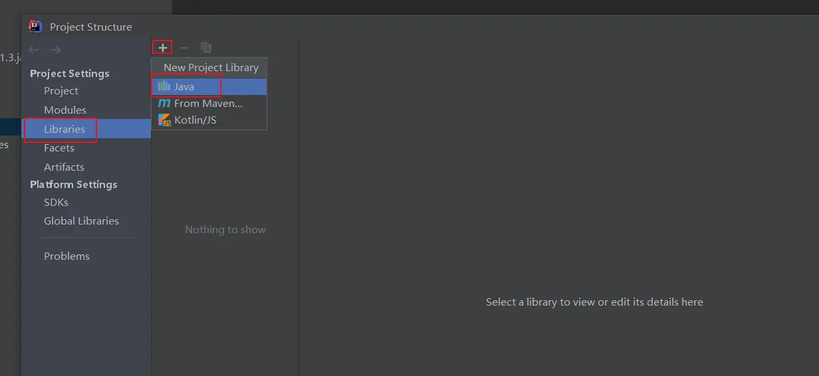Image resolution: width=819 pixels, height=376 pixels.
Task: Choose Java from New Project Library menu
Action: [x=209, y=86]
